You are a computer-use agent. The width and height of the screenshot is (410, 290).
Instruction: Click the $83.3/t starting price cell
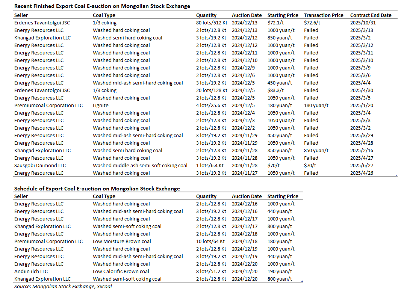point(275,91)
